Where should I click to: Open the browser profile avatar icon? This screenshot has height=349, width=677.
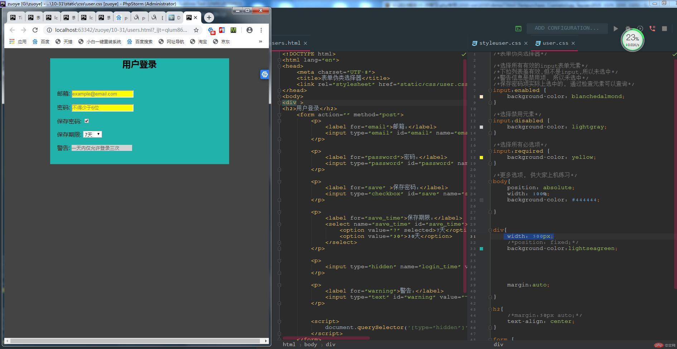[x=250, y=30]
